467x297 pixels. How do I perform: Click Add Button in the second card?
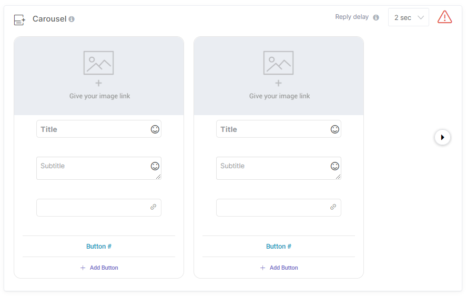click(x=279, y=268)
